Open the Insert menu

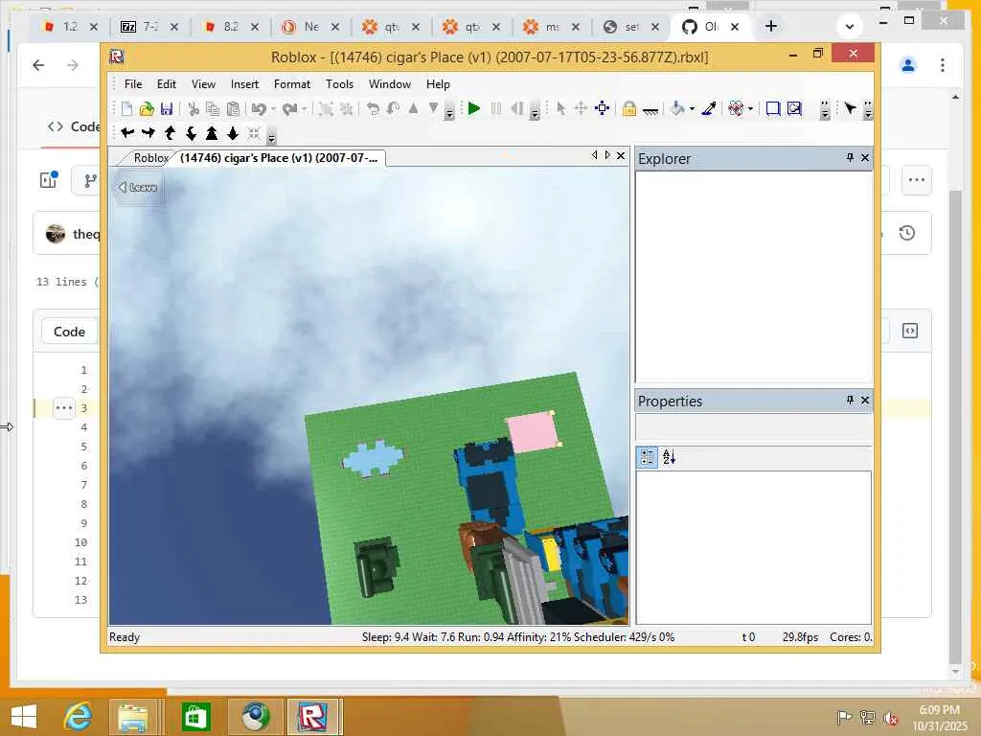244,84
